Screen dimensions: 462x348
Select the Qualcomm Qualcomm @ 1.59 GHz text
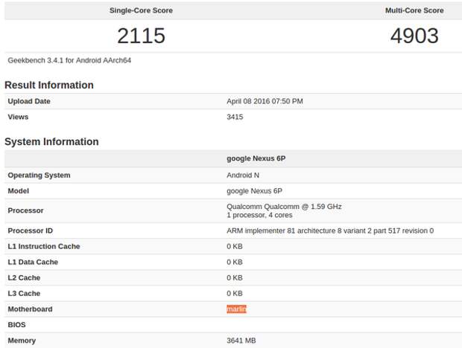(x=284, y=207)
